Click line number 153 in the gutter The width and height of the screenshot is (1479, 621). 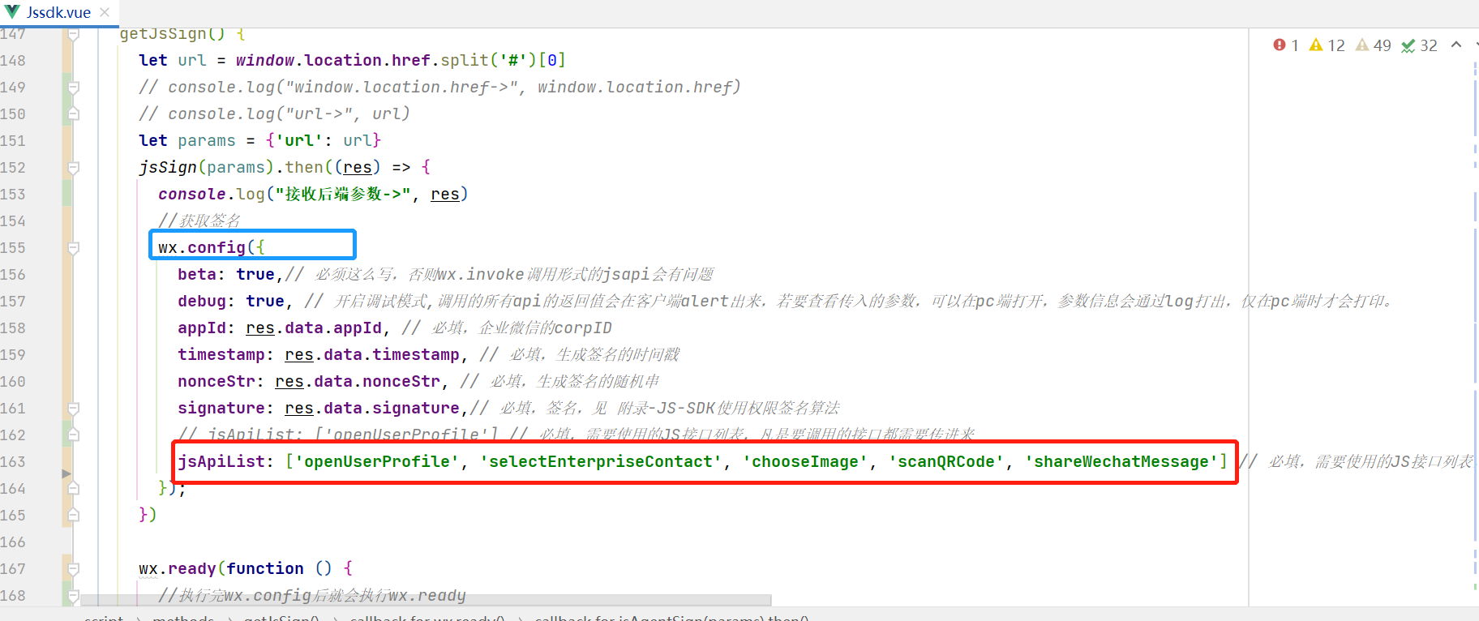[13, 194]
